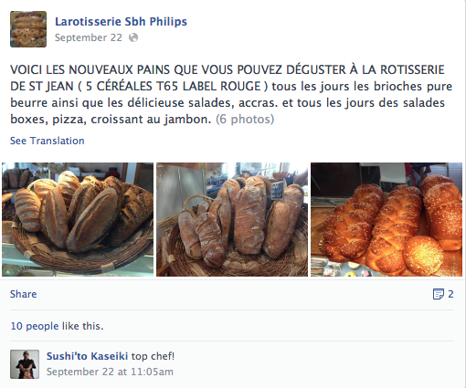Click the comments note icon
The image size is (466, 388).
439,294
